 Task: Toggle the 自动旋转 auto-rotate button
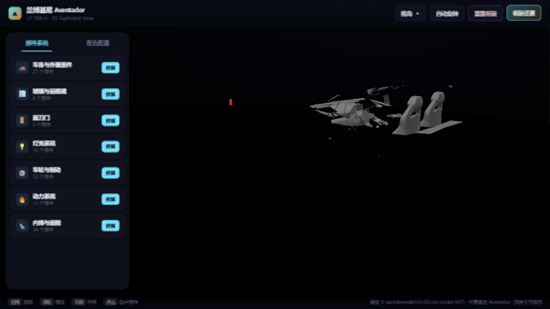click(x=447, y=13)
